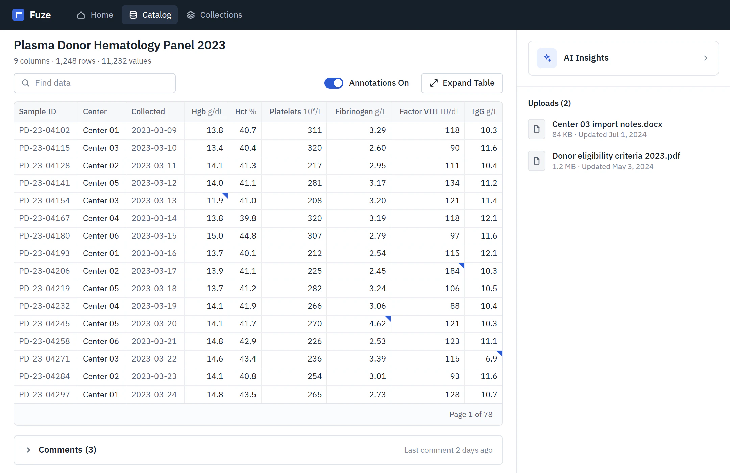
Task: Select sample PD-23-04154 cell
Action: [46, 201]
